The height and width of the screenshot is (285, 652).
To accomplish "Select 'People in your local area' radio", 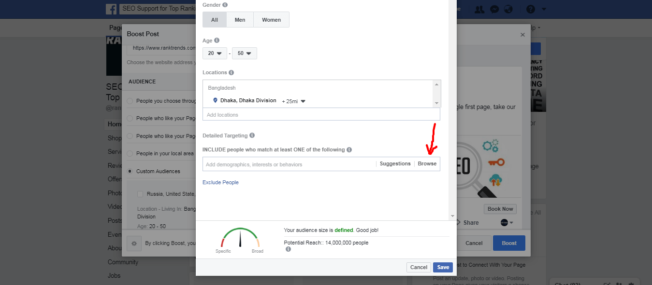I will coord(130,153).
